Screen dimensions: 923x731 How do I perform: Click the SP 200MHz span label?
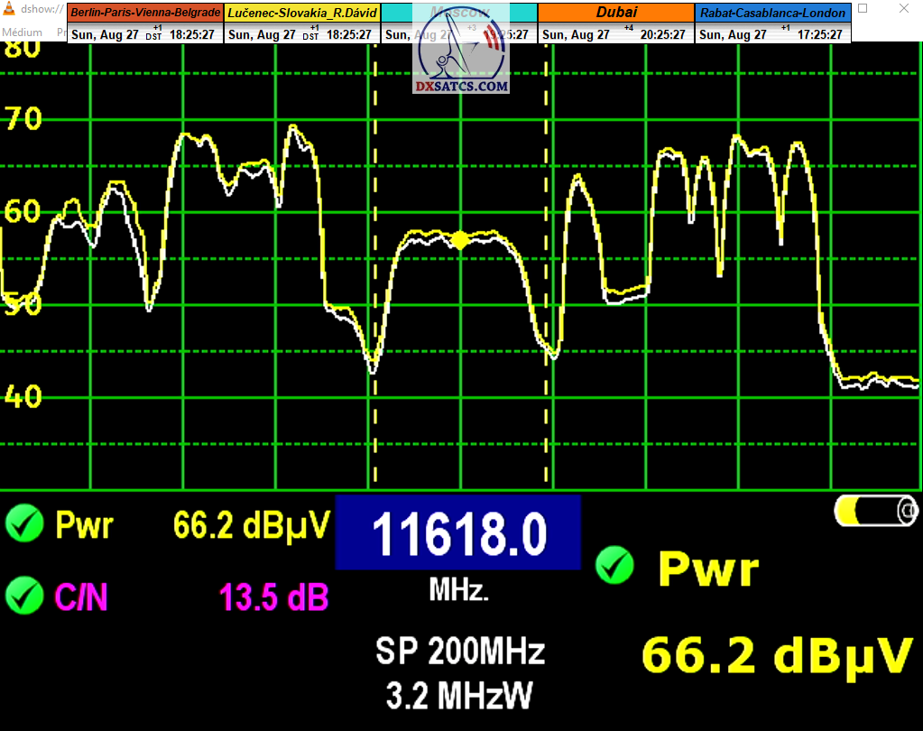(459, 651)
